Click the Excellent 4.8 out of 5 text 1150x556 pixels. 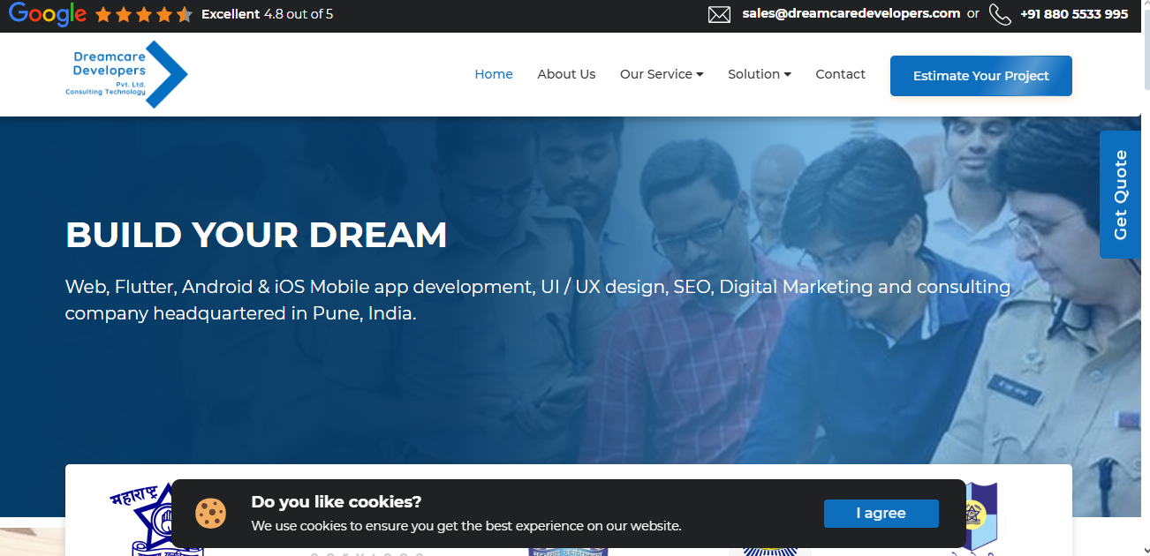[x=267, y=14]
